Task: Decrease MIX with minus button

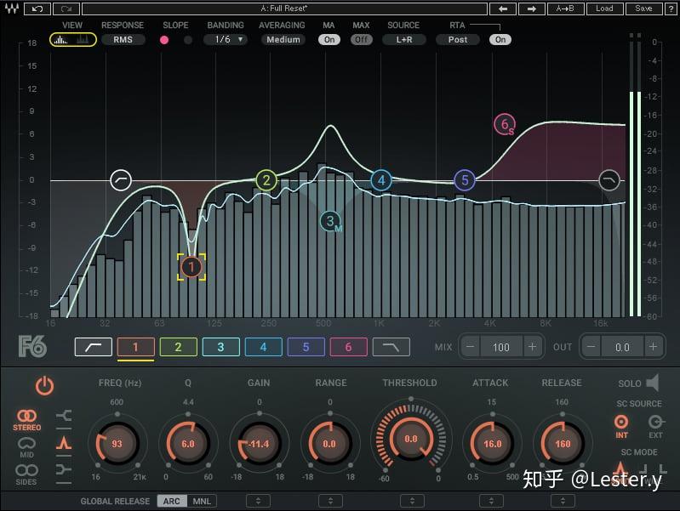Action: [471, 347]
